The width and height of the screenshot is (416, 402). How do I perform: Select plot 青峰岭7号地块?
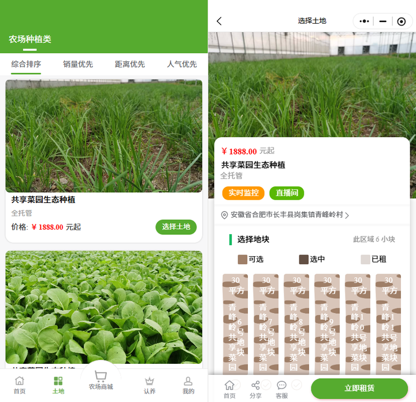click(x=266, y=324)
